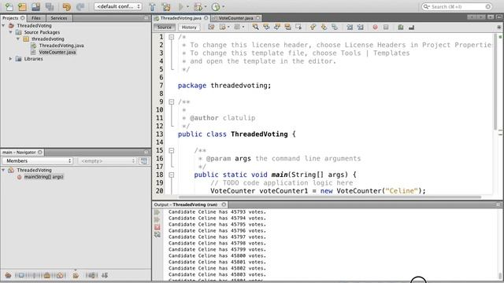Fold the license comment at line 1
The width and height of the screenshot is (504, 283).
[x=172, y=37]
